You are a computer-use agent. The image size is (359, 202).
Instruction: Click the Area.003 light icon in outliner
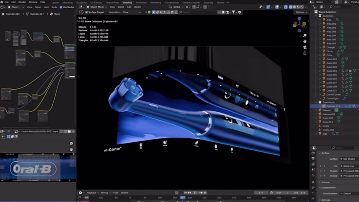(x=324, y=31)
